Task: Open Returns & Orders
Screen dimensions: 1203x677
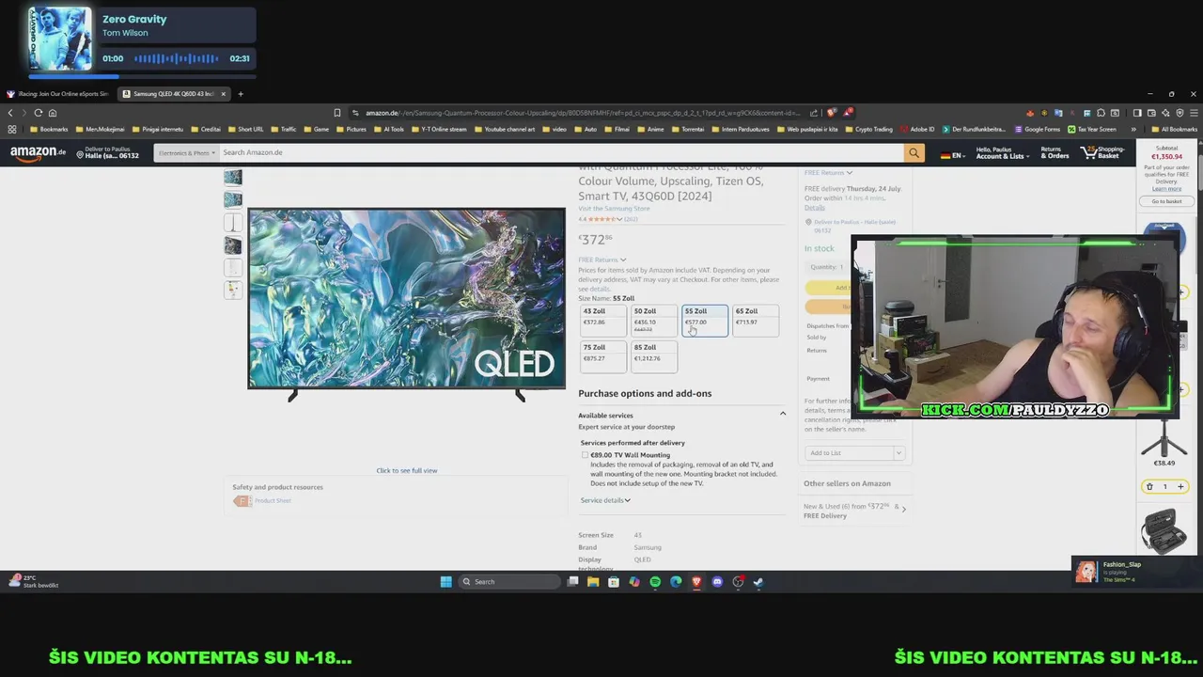Action: [x=1055, y=152]
